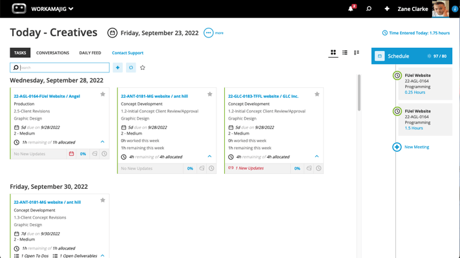Click 1 Open To Dos
460x258 pixels.
[x=32, y=256]
